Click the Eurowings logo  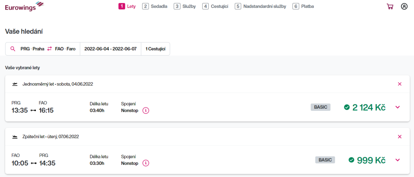24,6
